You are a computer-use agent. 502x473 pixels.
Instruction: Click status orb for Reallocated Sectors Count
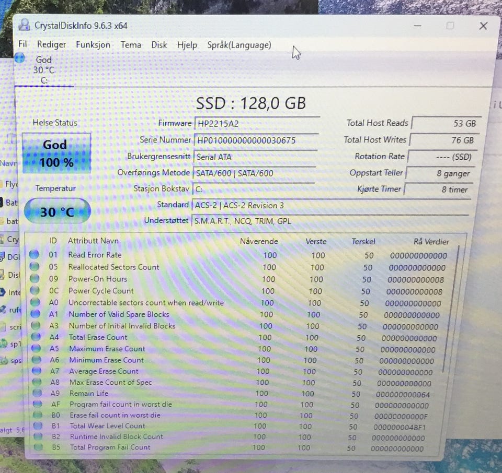35,267
